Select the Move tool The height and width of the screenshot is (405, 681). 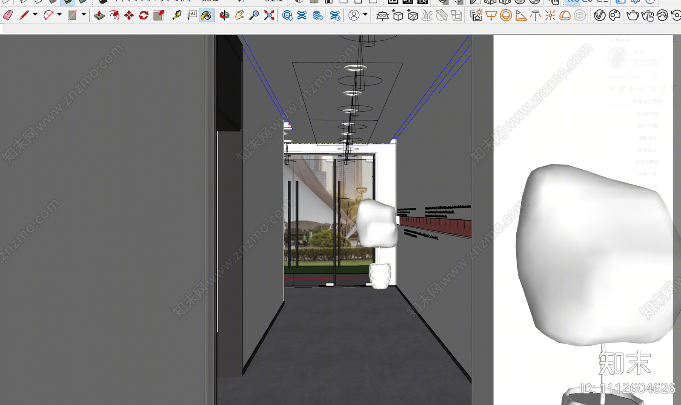129,16
